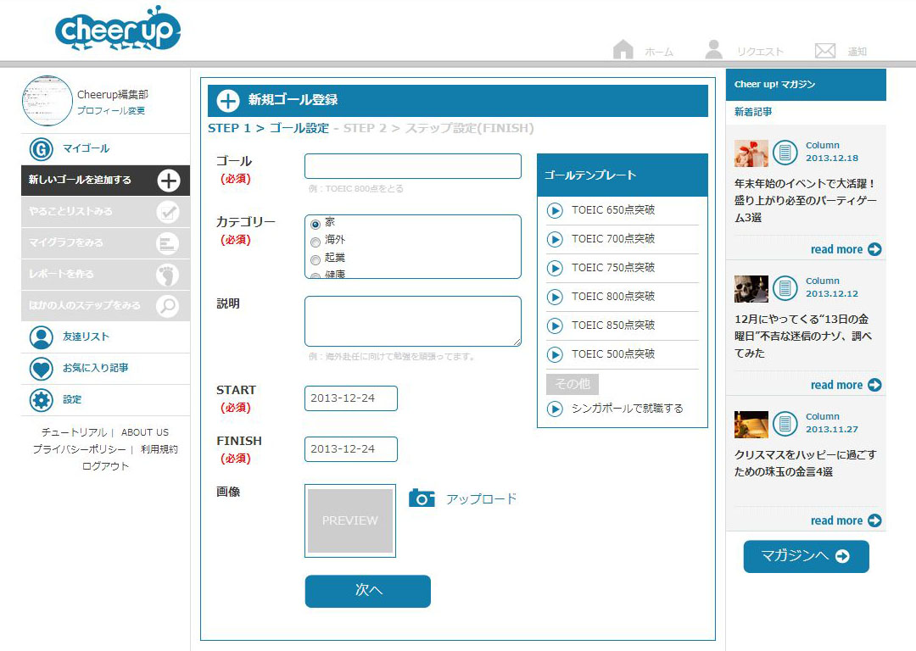Open settings gear icon in sidebar

[41, 400]
